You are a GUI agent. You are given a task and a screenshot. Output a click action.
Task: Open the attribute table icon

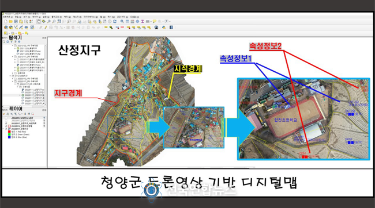tap(127, 21)
